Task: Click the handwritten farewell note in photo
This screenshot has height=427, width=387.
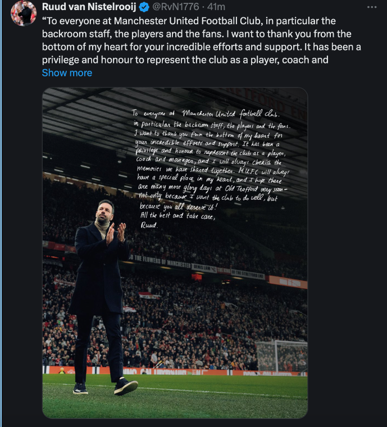Action: pos(211,168)
